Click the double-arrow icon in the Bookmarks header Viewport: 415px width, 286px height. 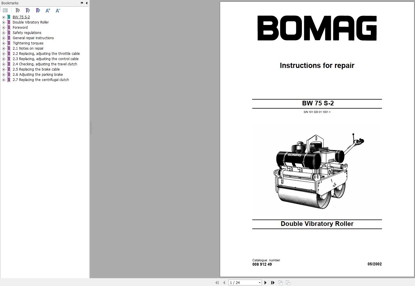tap(82, 3)
